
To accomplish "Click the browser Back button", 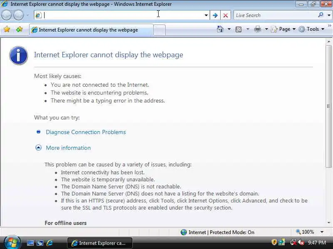I will point(6,15).
